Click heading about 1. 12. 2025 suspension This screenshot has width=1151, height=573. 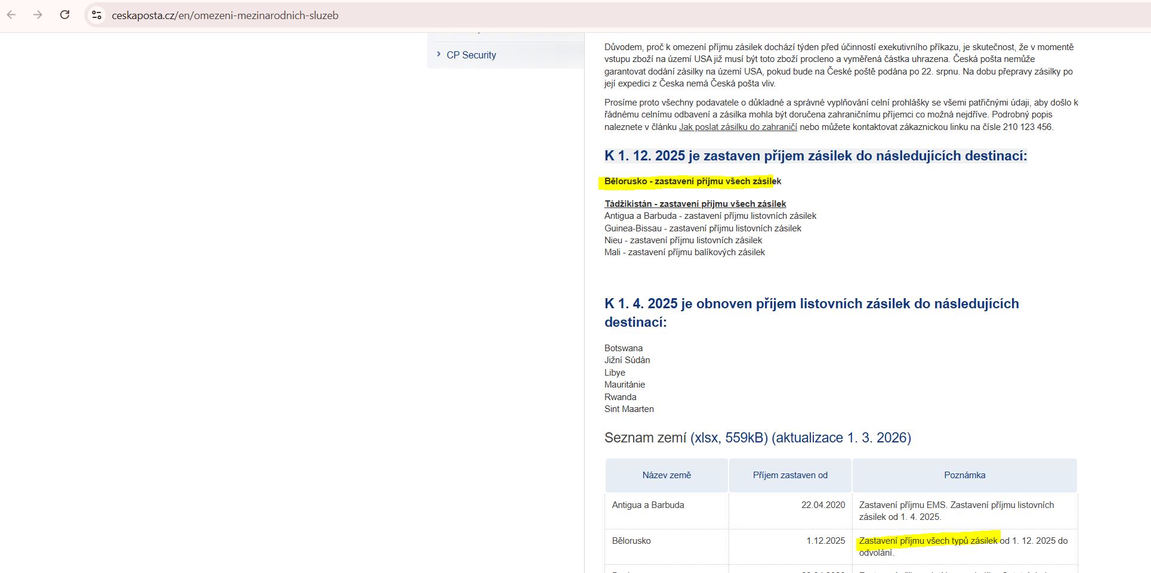815,156
